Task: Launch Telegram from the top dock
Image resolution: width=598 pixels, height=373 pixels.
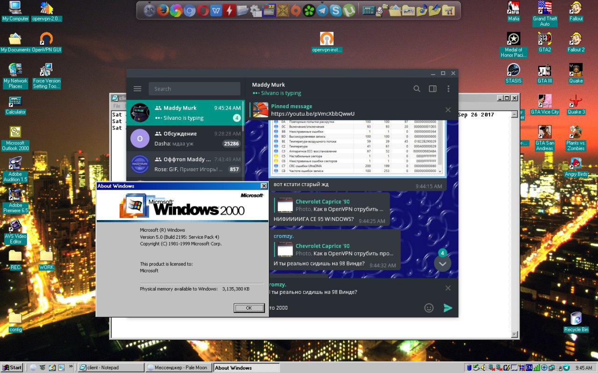Action: (x=322, y=10)
